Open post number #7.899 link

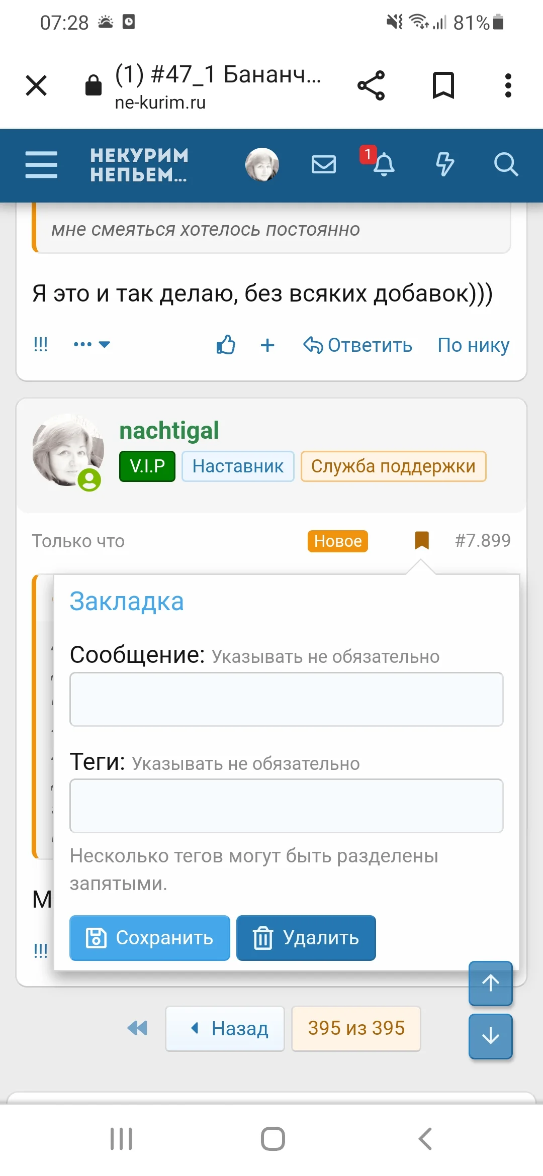483,541
